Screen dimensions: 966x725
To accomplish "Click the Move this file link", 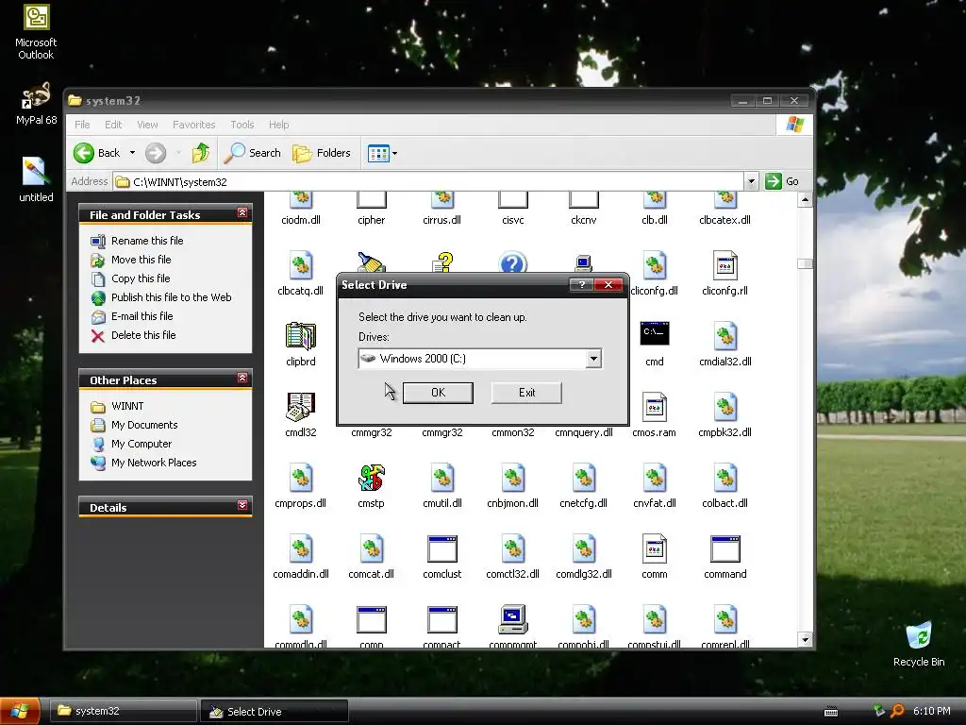I will click(142, 260).
